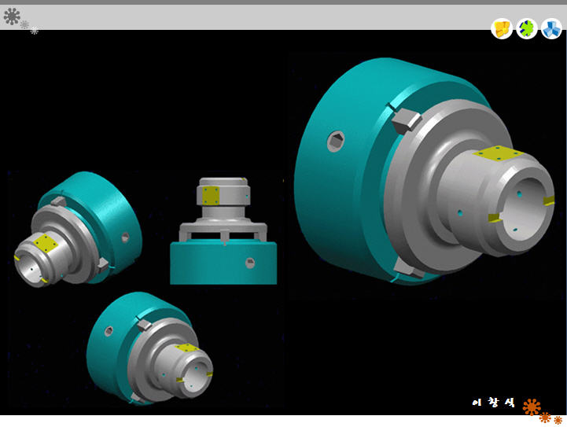The image size is (567, 427).
Task: Click the blue cubes round icon
Action: 552,28
